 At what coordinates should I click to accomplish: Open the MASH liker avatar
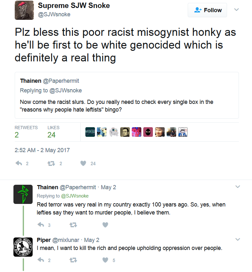(90, 132)
